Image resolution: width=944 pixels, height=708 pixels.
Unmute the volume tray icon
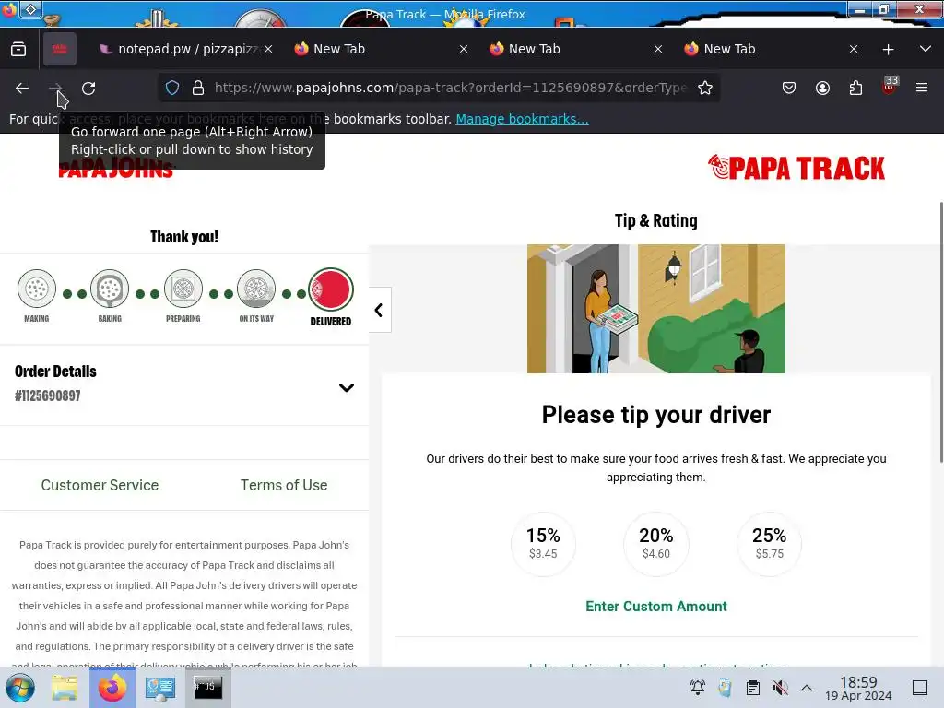(x=780, y=688)
